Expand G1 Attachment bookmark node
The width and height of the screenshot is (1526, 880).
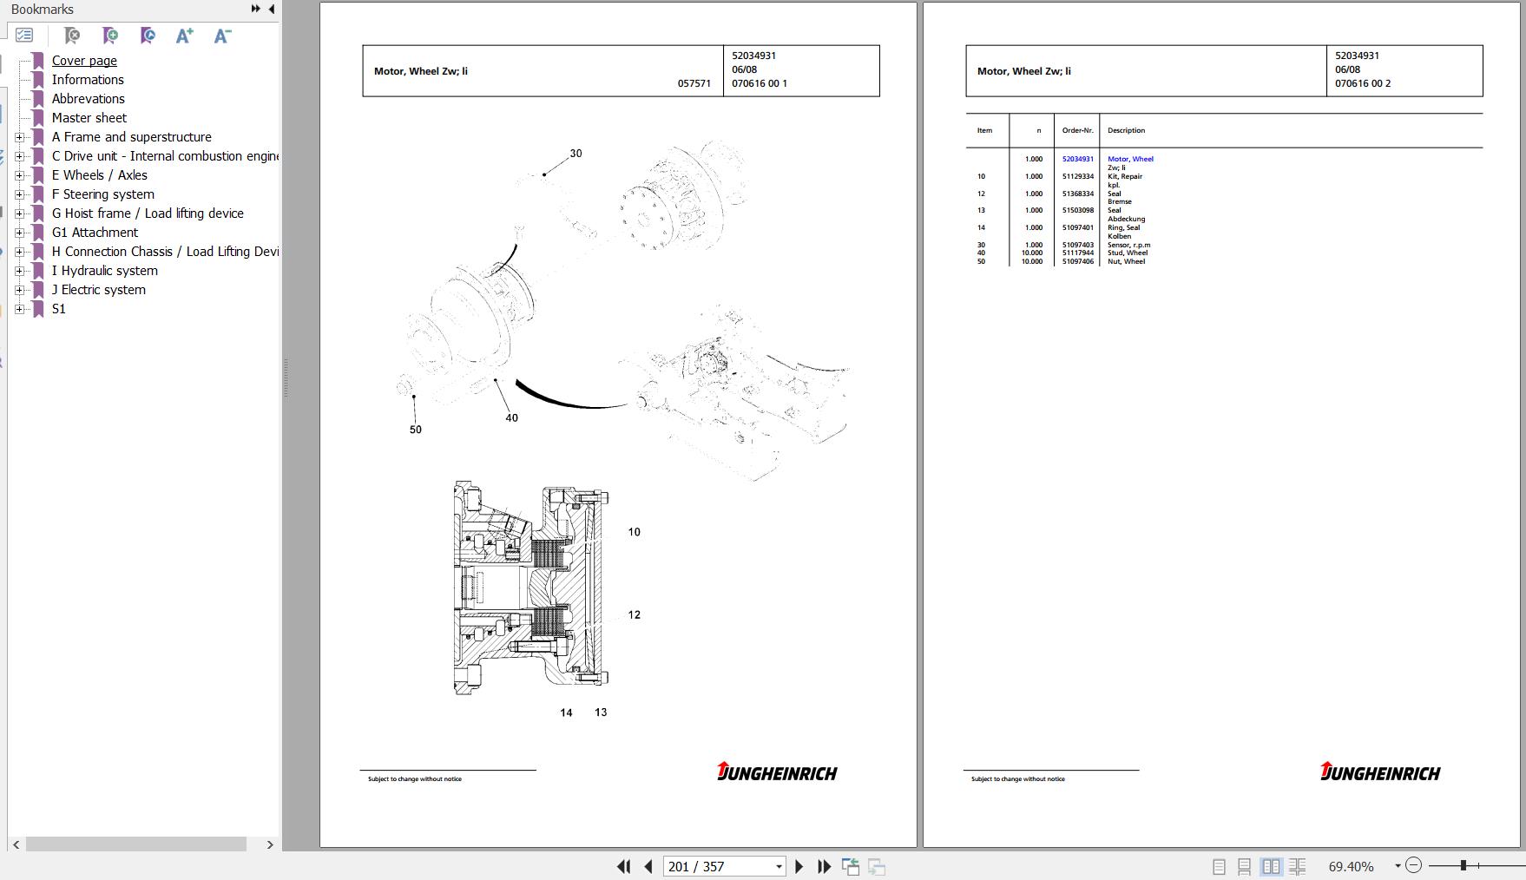tap(20, 233)
